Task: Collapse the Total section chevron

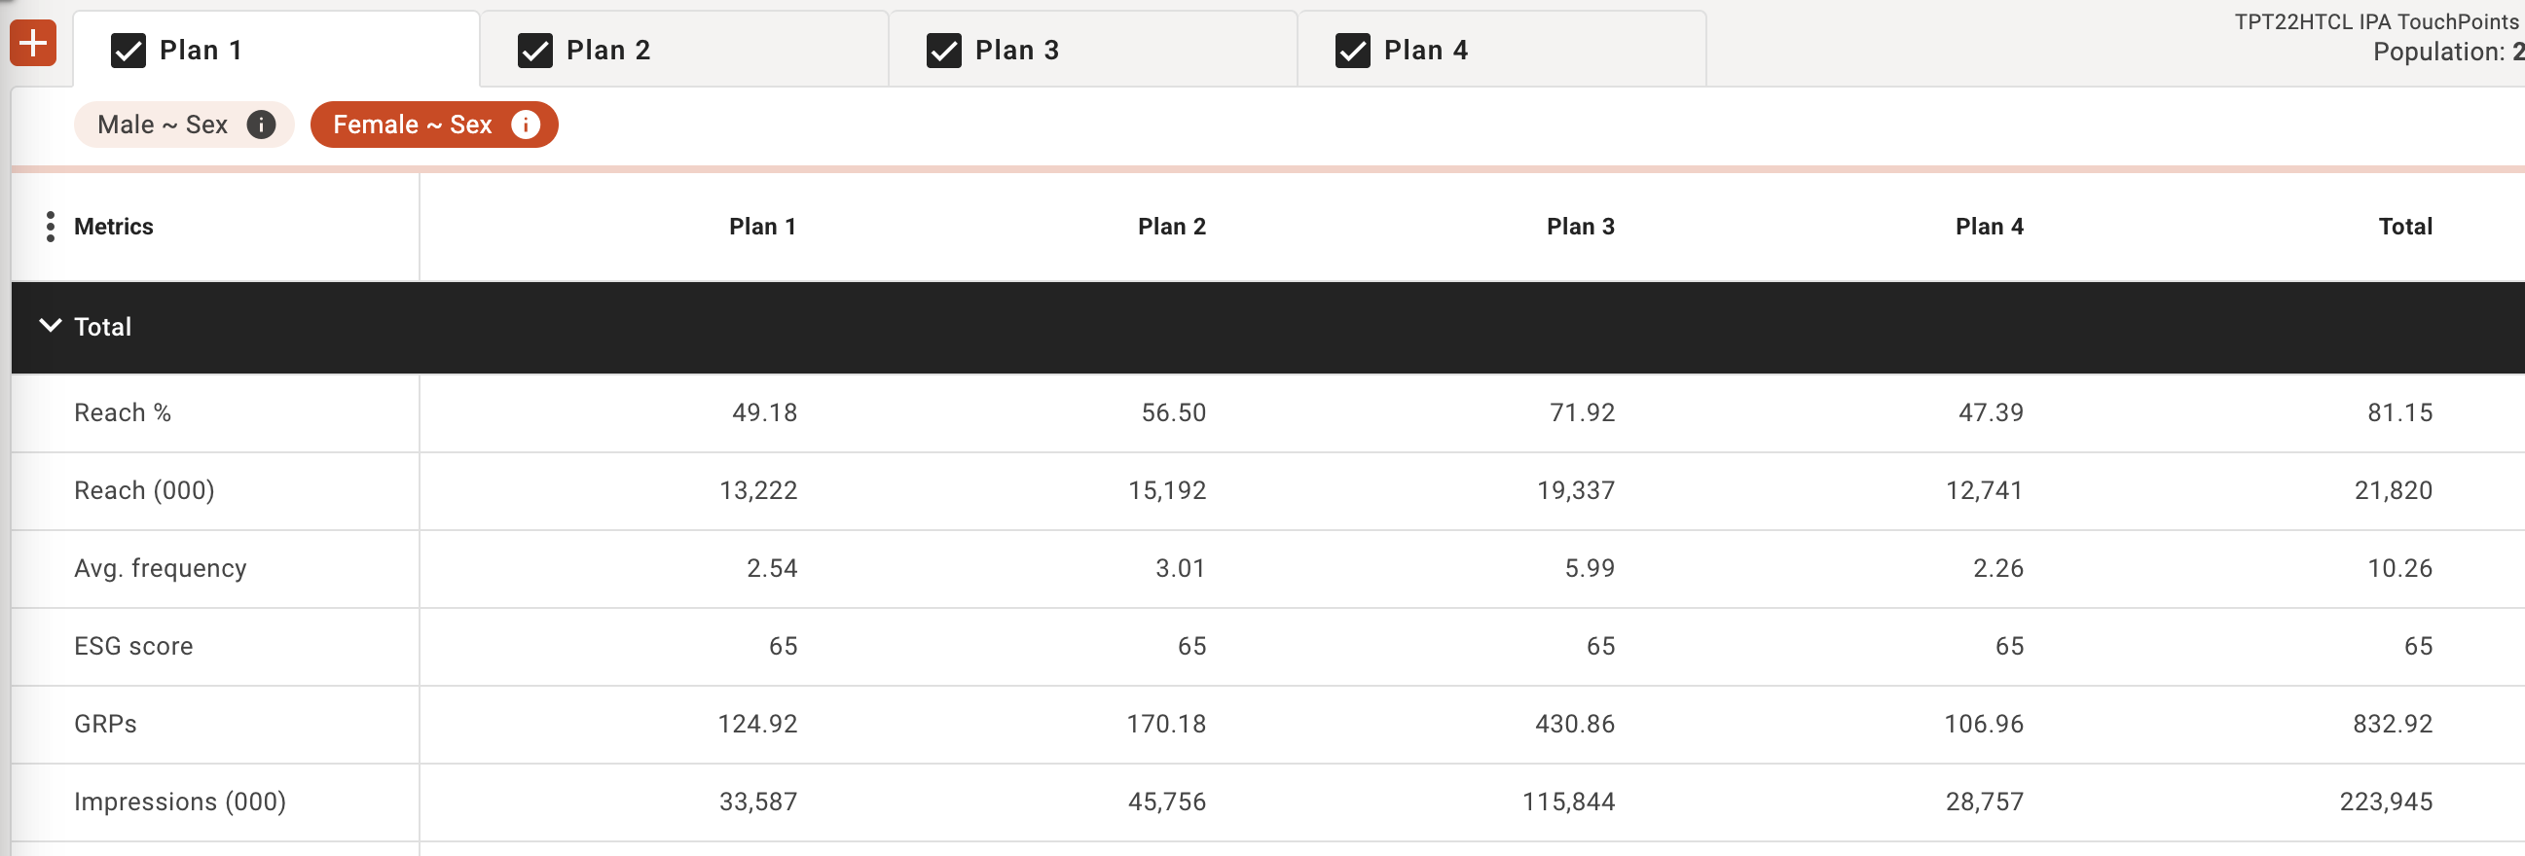Action: [50, 326]
